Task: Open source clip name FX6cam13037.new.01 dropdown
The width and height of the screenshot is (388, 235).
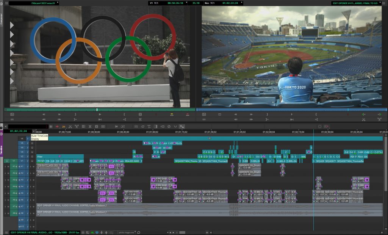Action: pyautogui.click(x=58, y=3)
